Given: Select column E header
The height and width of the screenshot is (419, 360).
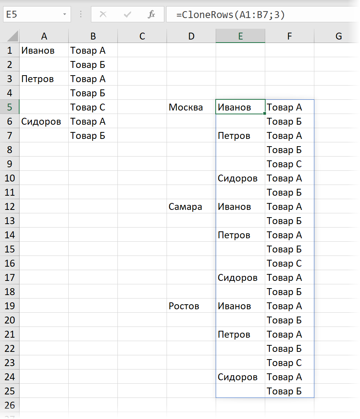Looking at the screenshot, I should [x=240, y=36].
